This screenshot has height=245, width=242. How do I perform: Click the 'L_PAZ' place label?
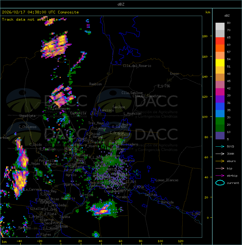coord(196,214)
